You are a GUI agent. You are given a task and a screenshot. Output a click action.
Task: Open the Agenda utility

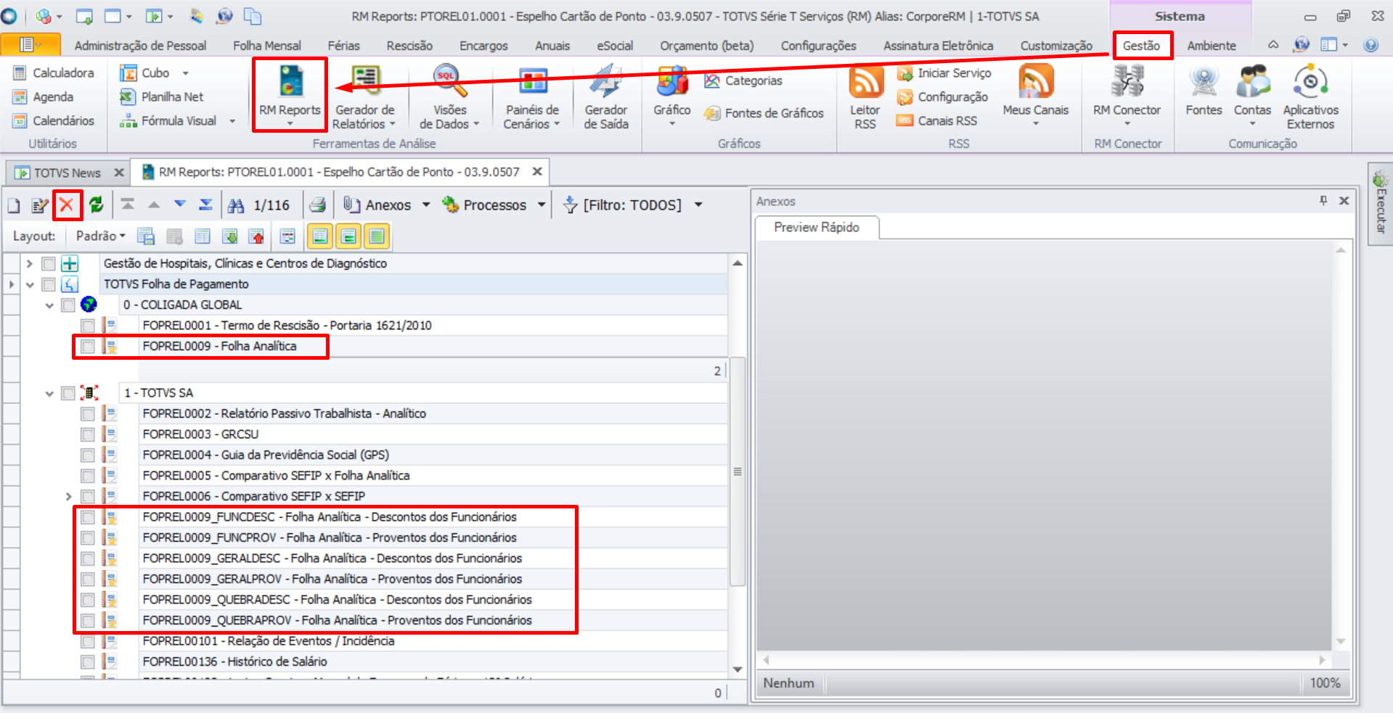click(x=44, y=96)
